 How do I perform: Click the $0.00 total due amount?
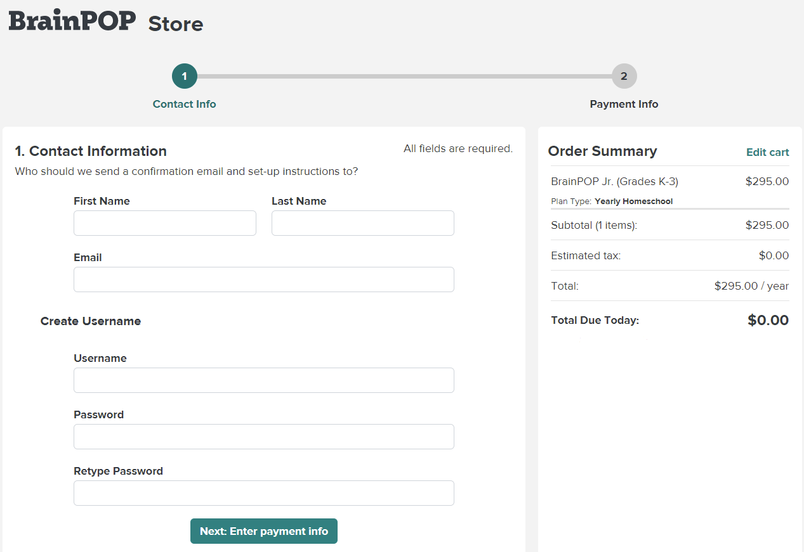point(768,320)
